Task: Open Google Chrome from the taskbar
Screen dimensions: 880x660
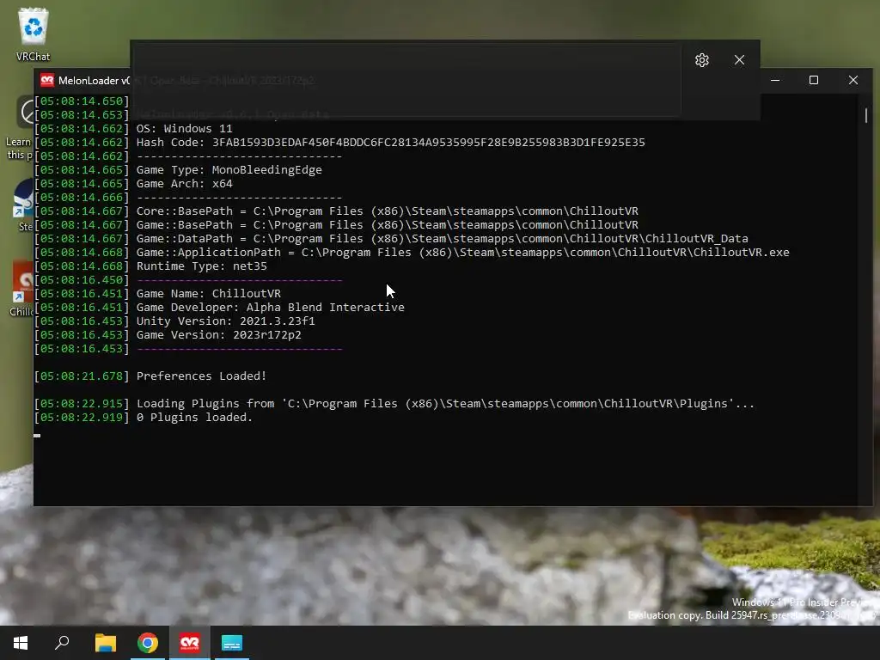Action: (148, 643)
